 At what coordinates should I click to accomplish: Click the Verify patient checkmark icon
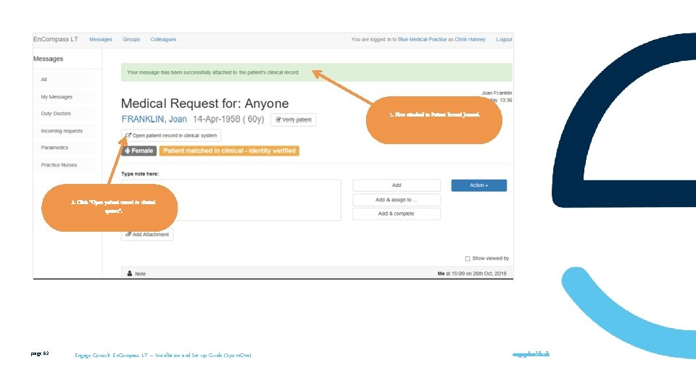pos(278,119)
